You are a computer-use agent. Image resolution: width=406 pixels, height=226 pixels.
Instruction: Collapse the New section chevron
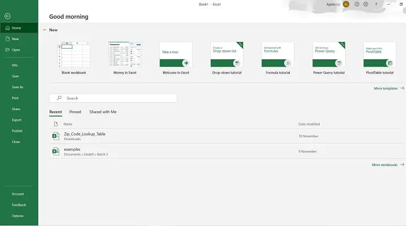coord(45,30)
